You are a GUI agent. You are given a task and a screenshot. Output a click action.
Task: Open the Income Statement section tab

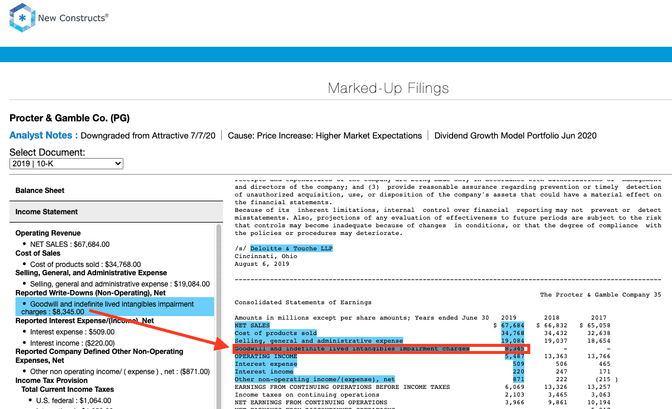pos(116,212)
